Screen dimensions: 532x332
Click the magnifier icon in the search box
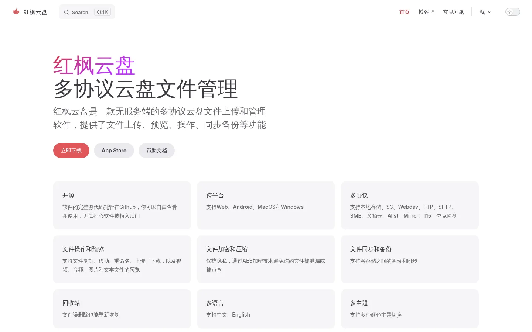pos(66,12)
